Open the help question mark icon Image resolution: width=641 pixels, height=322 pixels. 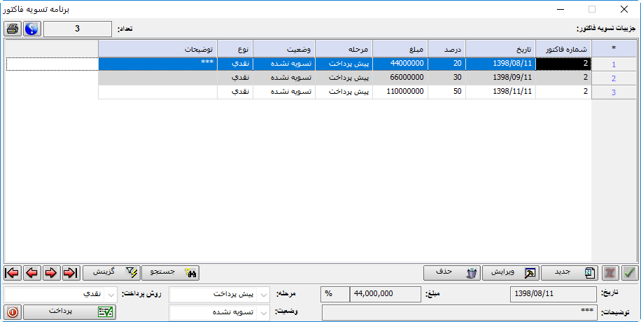click(x=31, y=29)
